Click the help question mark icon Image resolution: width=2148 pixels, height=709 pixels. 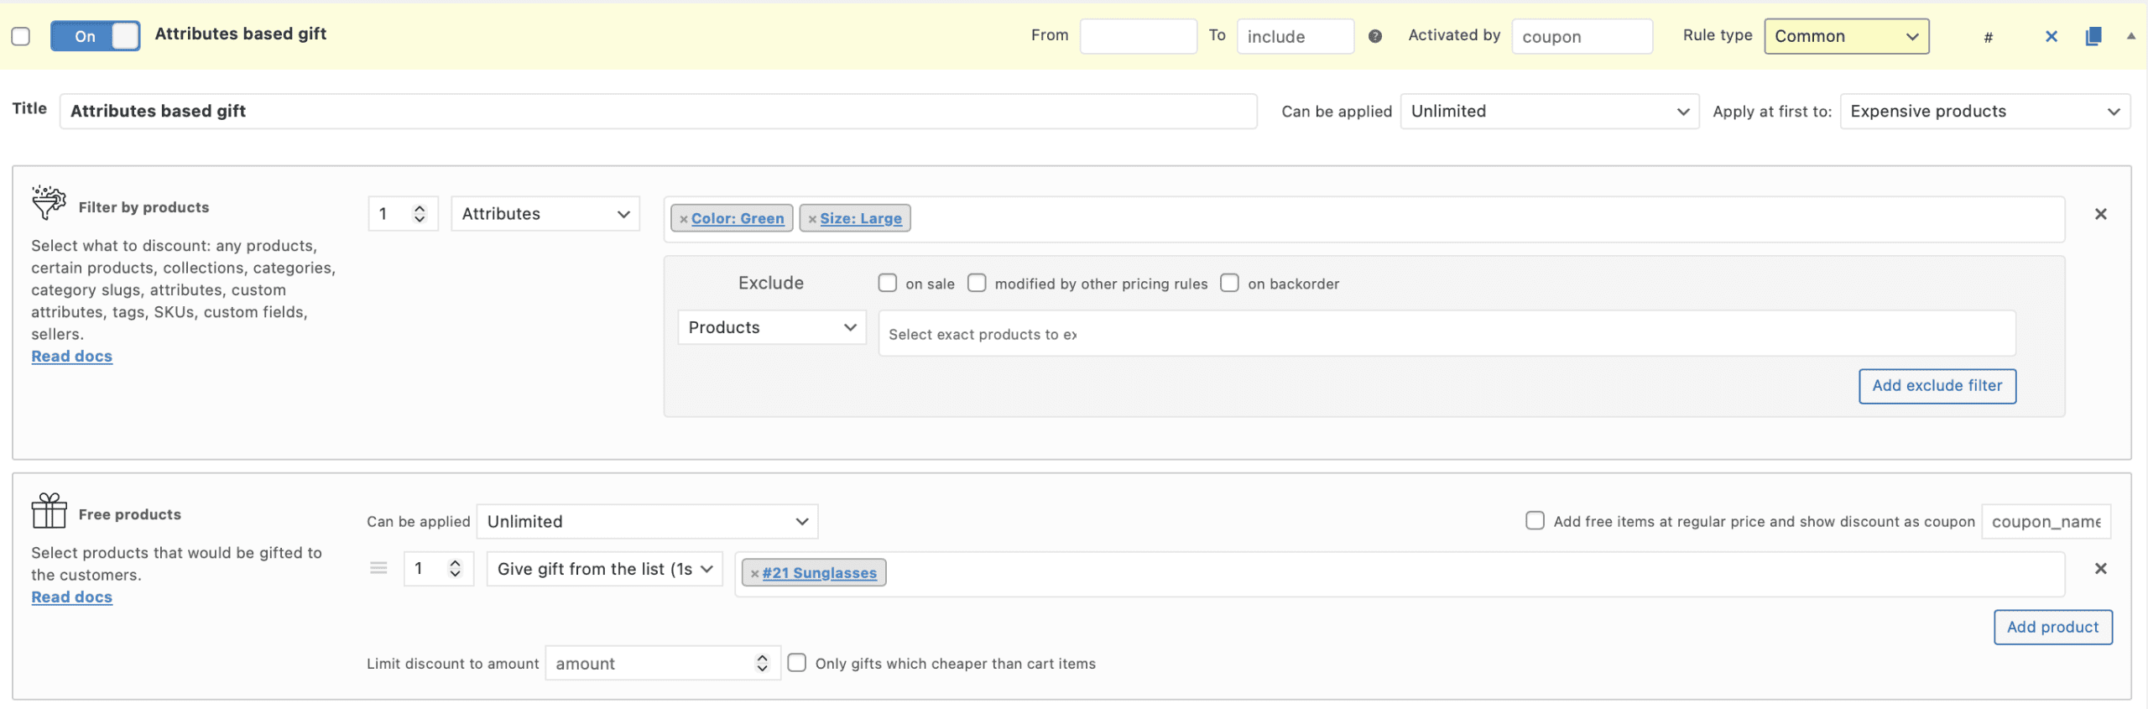pyautogui.click(x=1374, y=36)
